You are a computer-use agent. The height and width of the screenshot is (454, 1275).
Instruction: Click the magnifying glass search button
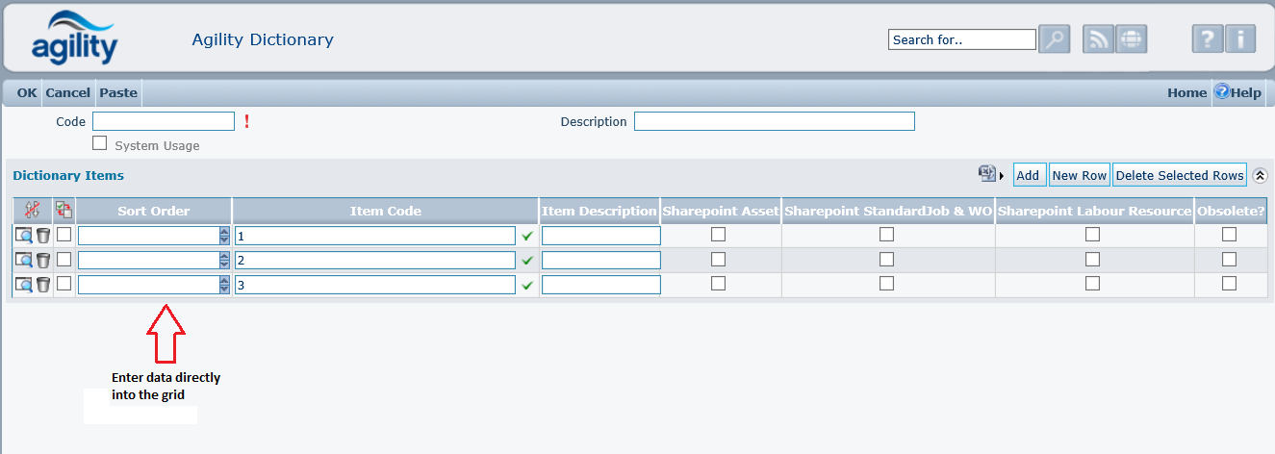tap(1055, 39)
